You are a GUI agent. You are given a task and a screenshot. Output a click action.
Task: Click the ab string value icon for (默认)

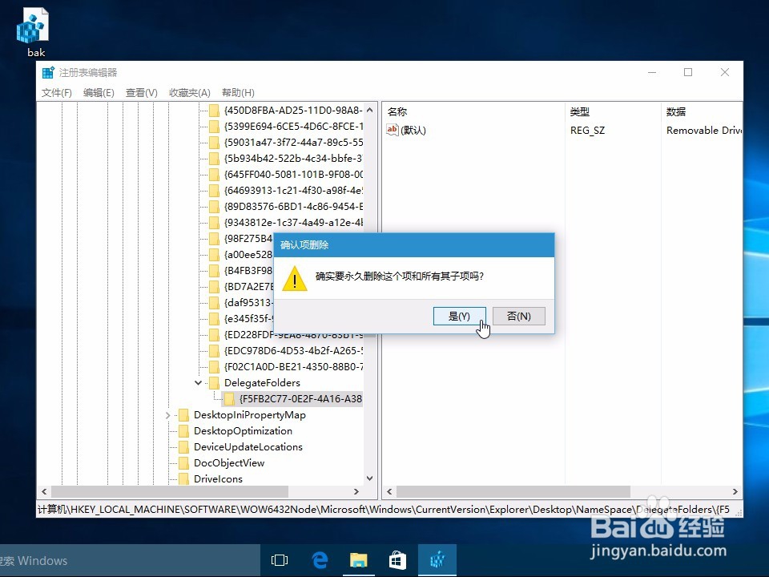tap(393, 130)
